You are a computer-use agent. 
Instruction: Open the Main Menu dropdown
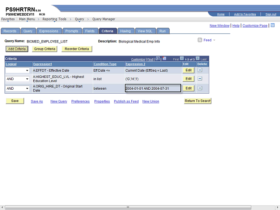[27, 19]
